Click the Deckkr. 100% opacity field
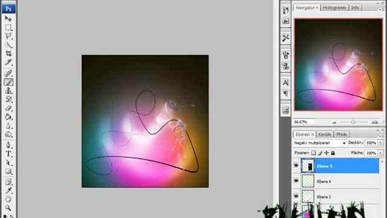387x218 pixels. [371, 143]
